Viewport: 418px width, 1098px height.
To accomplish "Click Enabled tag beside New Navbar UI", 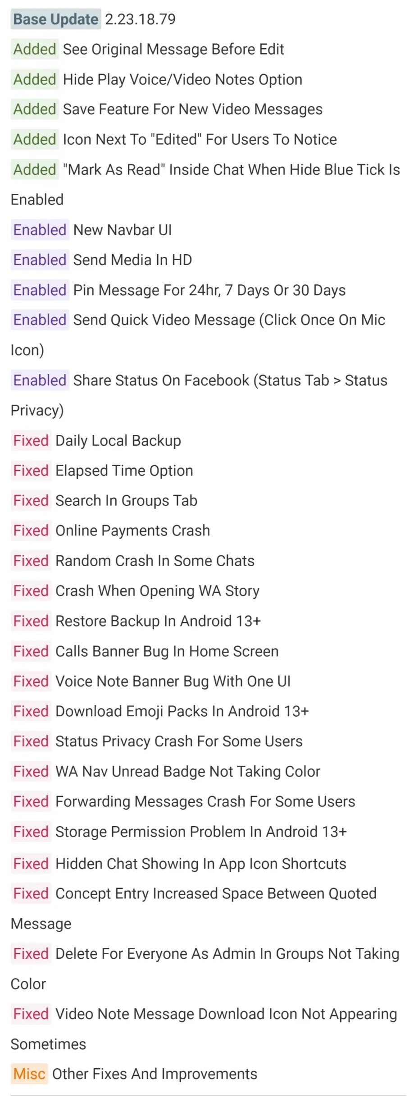I will pos(40,230).
